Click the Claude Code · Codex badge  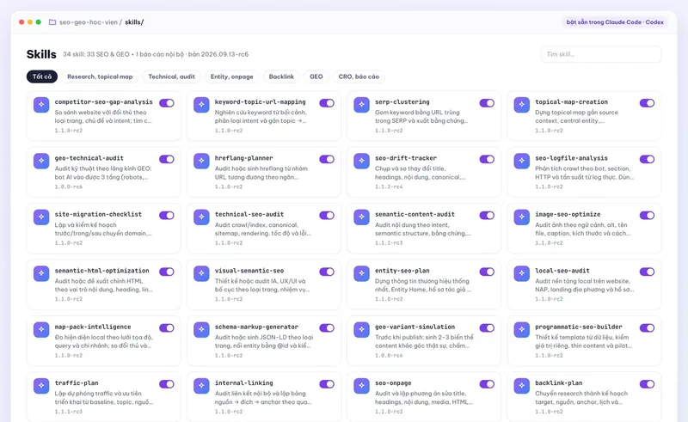(615, 22)
